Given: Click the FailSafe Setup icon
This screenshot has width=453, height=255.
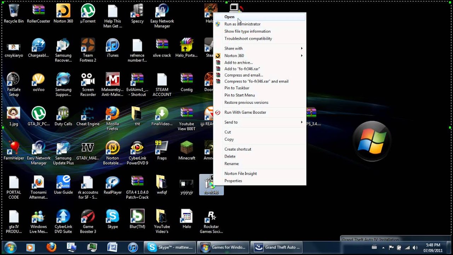Looking at the screenshot, I should point(14,85).
